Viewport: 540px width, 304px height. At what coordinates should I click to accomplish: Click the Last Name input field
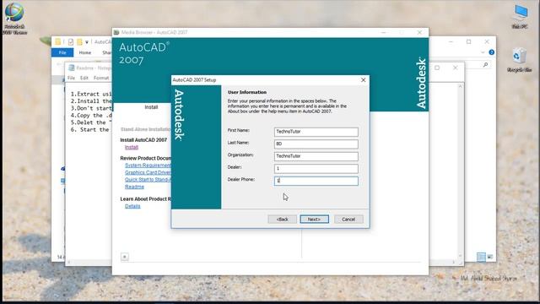pos(316,144)
